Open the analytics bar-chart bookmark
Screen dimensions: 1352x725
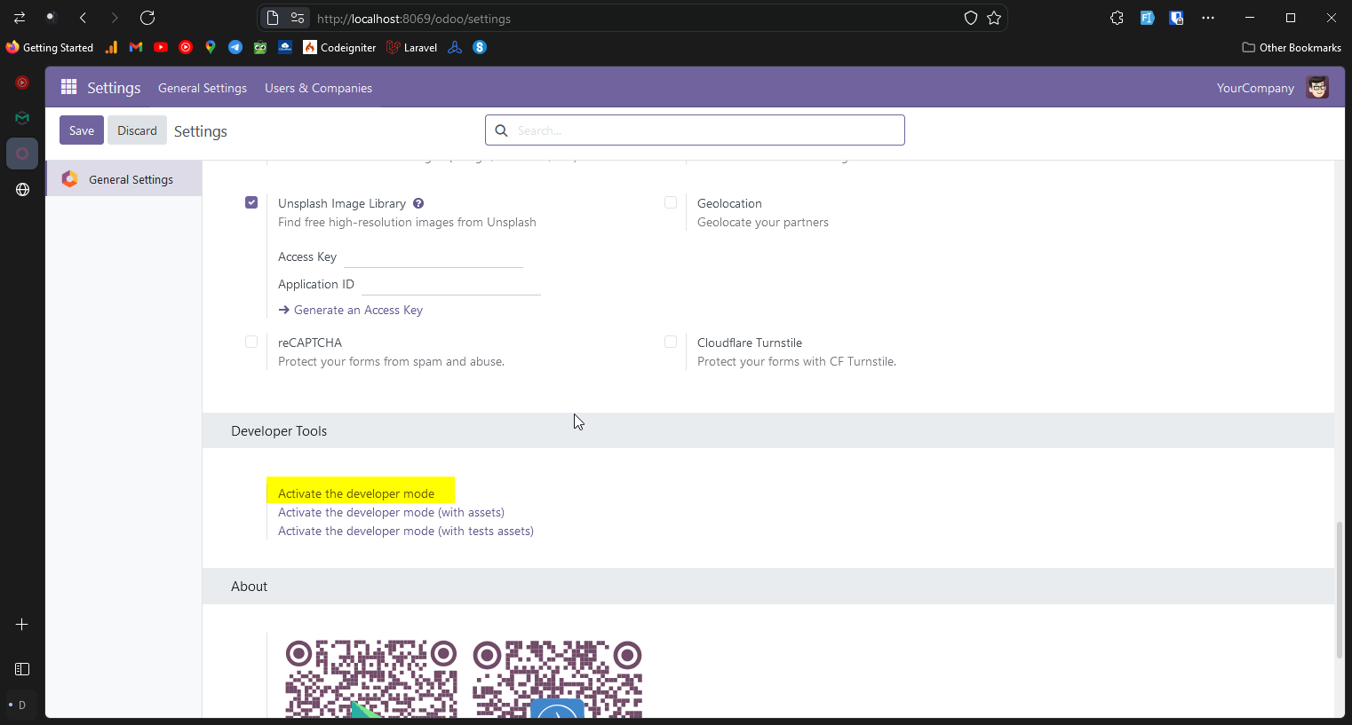[x=111, y=47]
